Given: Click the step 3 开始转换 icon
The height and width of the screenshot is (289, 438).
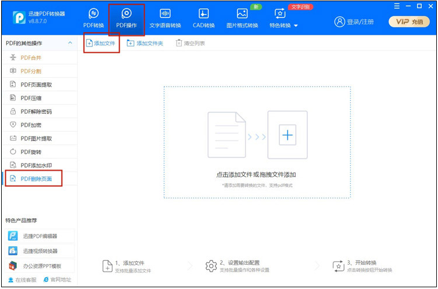Looking at the screenshot, I should pyautogui.click(x=339, y=266).
